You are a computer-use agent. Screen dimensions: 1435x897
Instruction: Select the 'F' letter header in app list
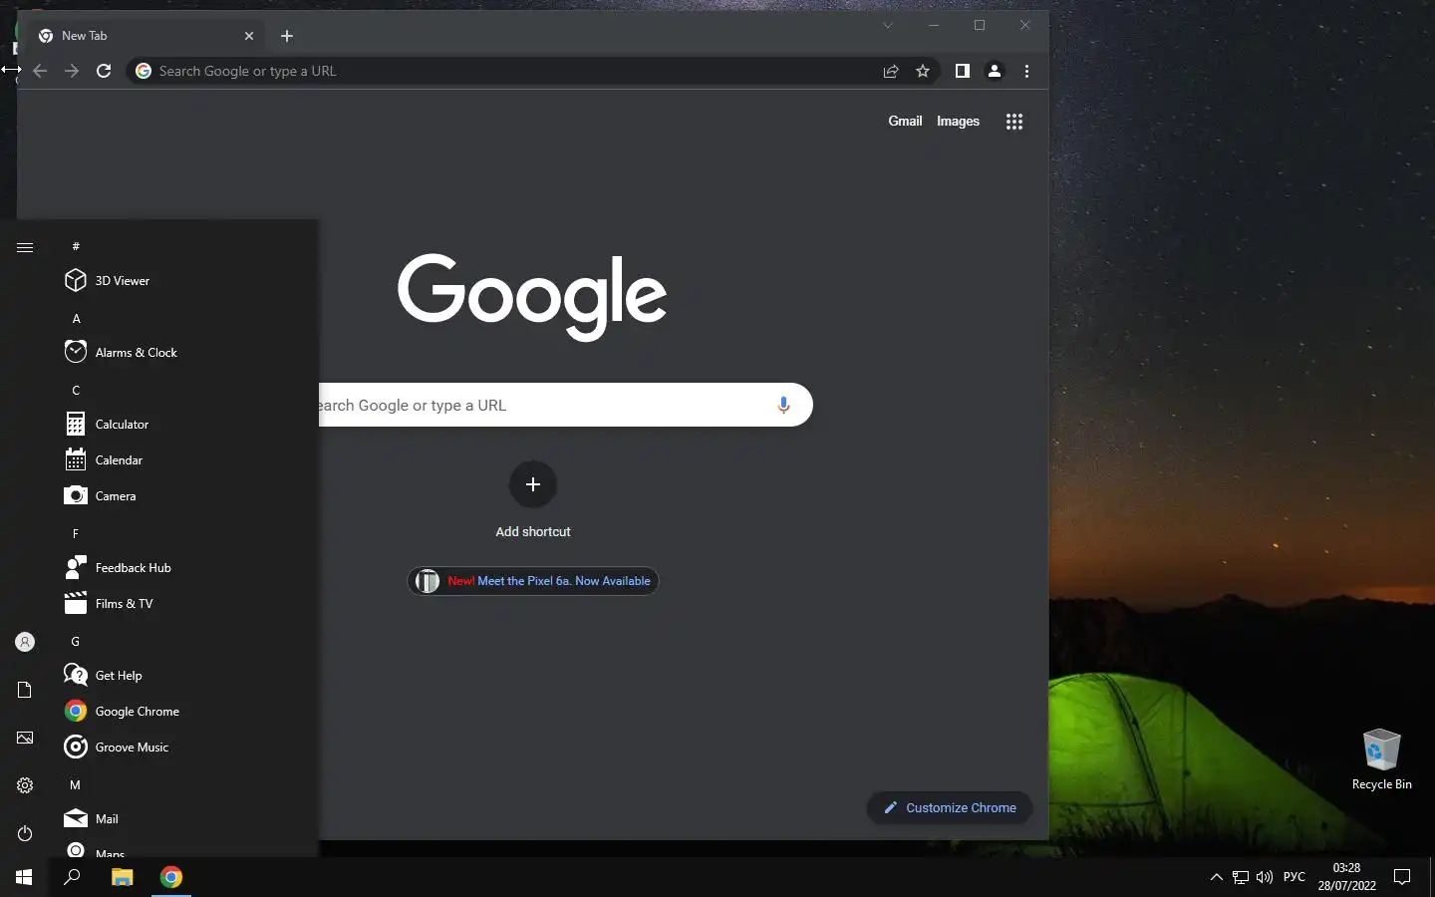(x=76, y=533)
